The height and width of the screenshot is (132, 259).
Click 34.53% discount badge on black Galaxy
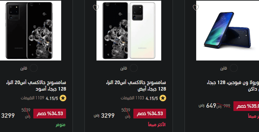coord(50,114)
